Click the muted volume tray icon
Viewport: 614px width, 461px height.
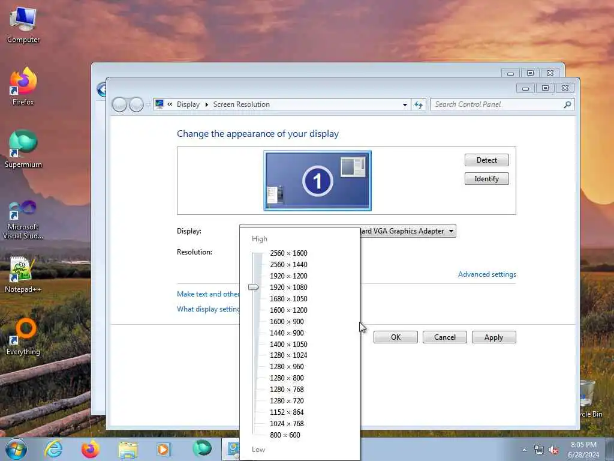pyautogui.click(x=553, y=450)
